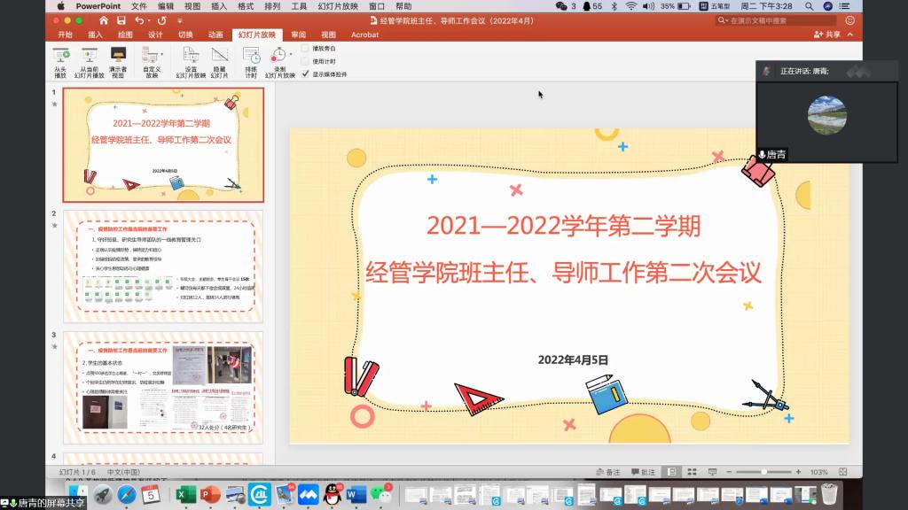The height and width of the screenshot is (510, 908).
Task: Click fit slide to window icon
Action: coord(841,472)
